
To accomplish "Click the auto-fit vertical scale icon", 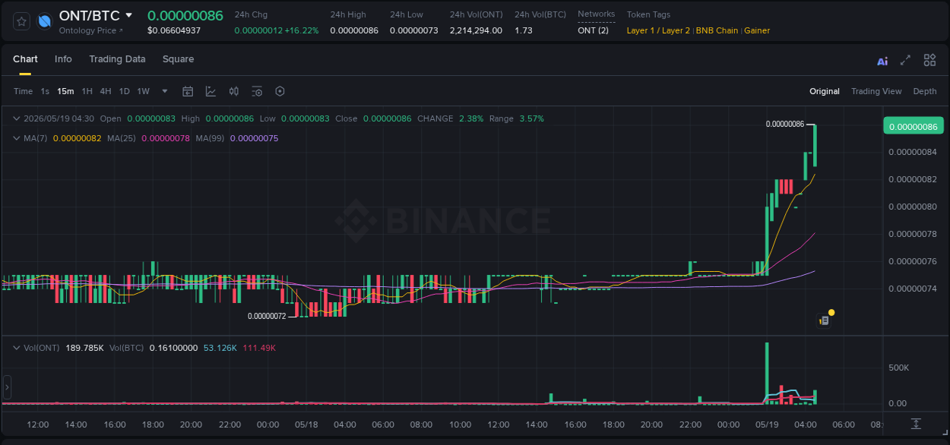I will click(x=917, y=424).
